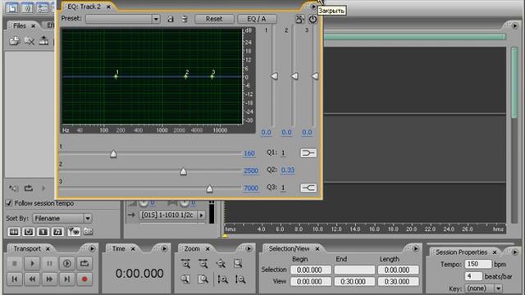Toggle show MIDI files filter
This screenshot has height=295, width=525.
click(x=57, y=231)
